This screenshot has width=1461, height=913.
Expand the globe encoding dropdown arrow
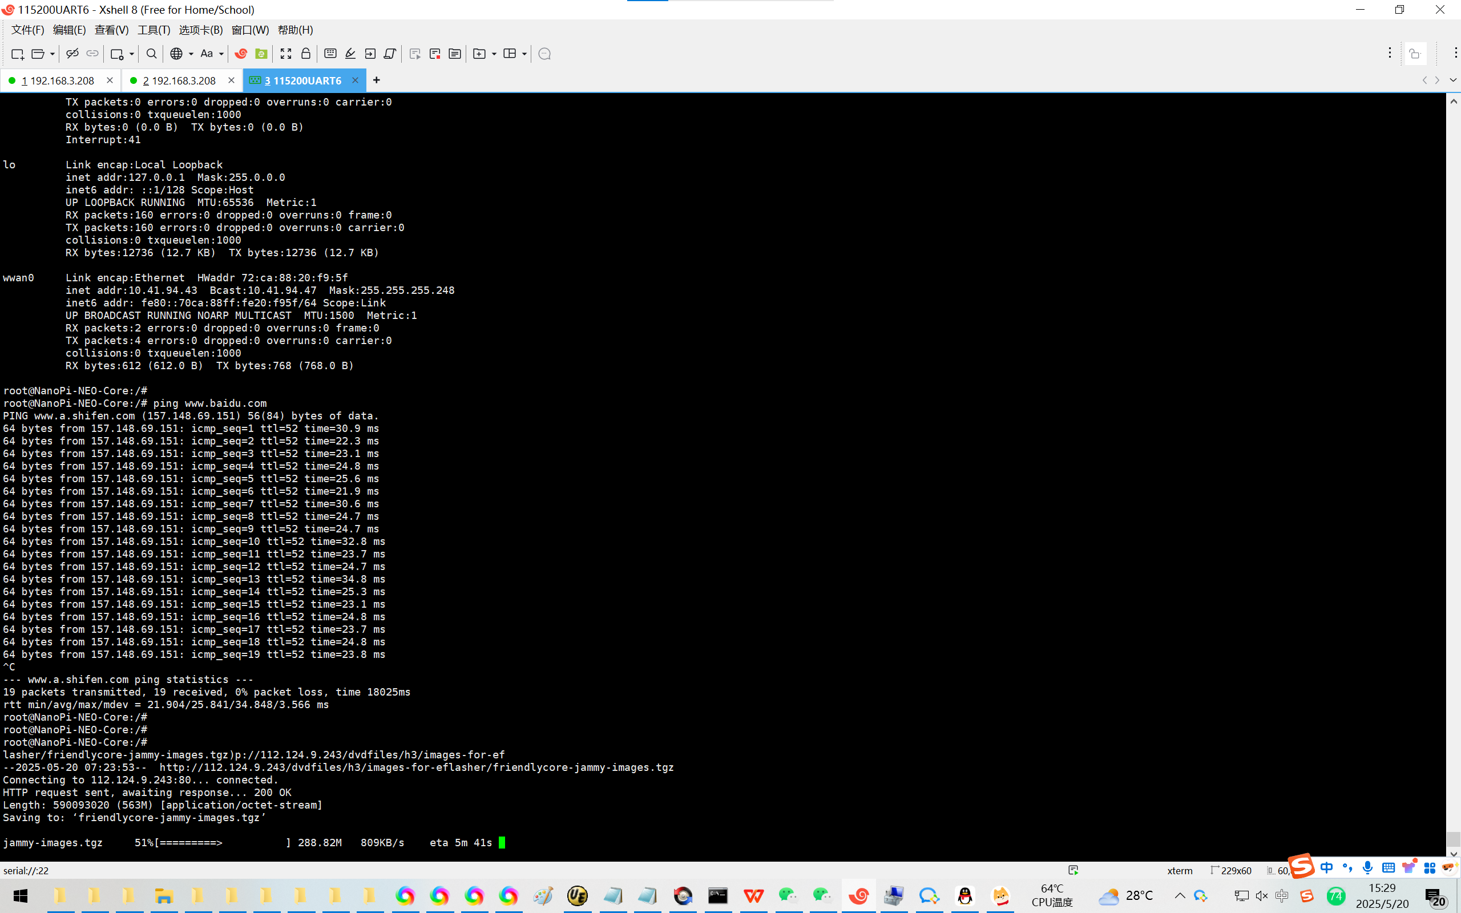[x=191, y=54]
